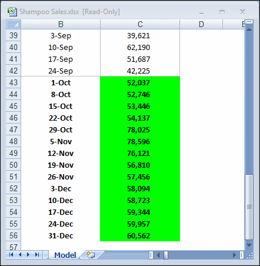Select cell with date 15-Oct
260x266 pixels.
pos(61,106)
